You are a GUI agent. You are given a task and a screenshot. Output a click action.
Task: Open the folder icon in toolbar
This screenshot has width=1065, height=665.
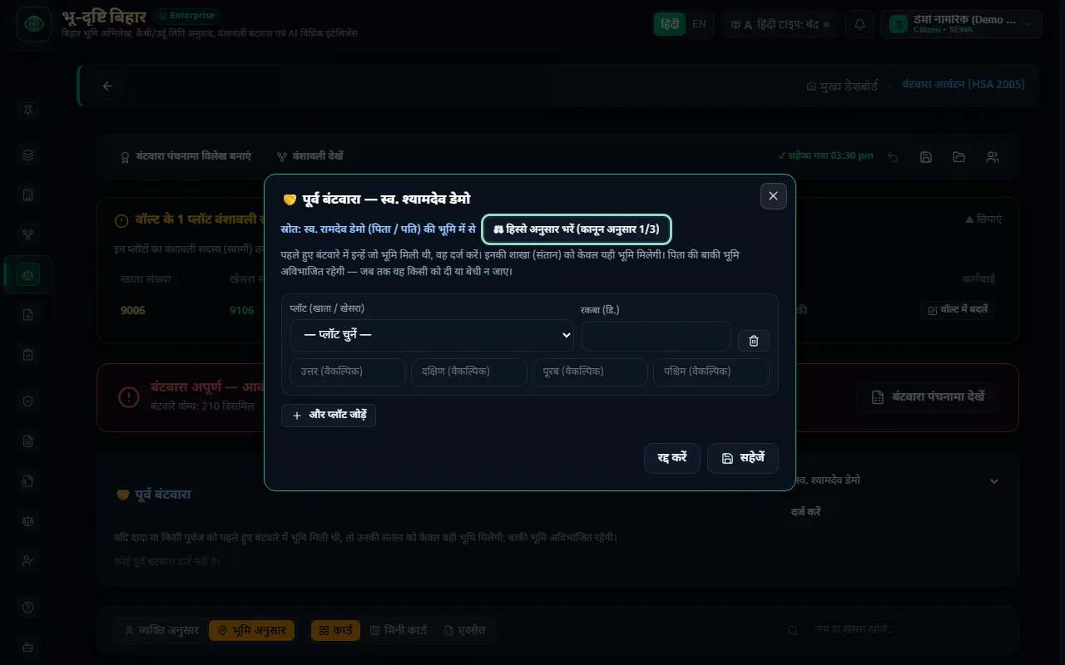click(x=959, y=157)
